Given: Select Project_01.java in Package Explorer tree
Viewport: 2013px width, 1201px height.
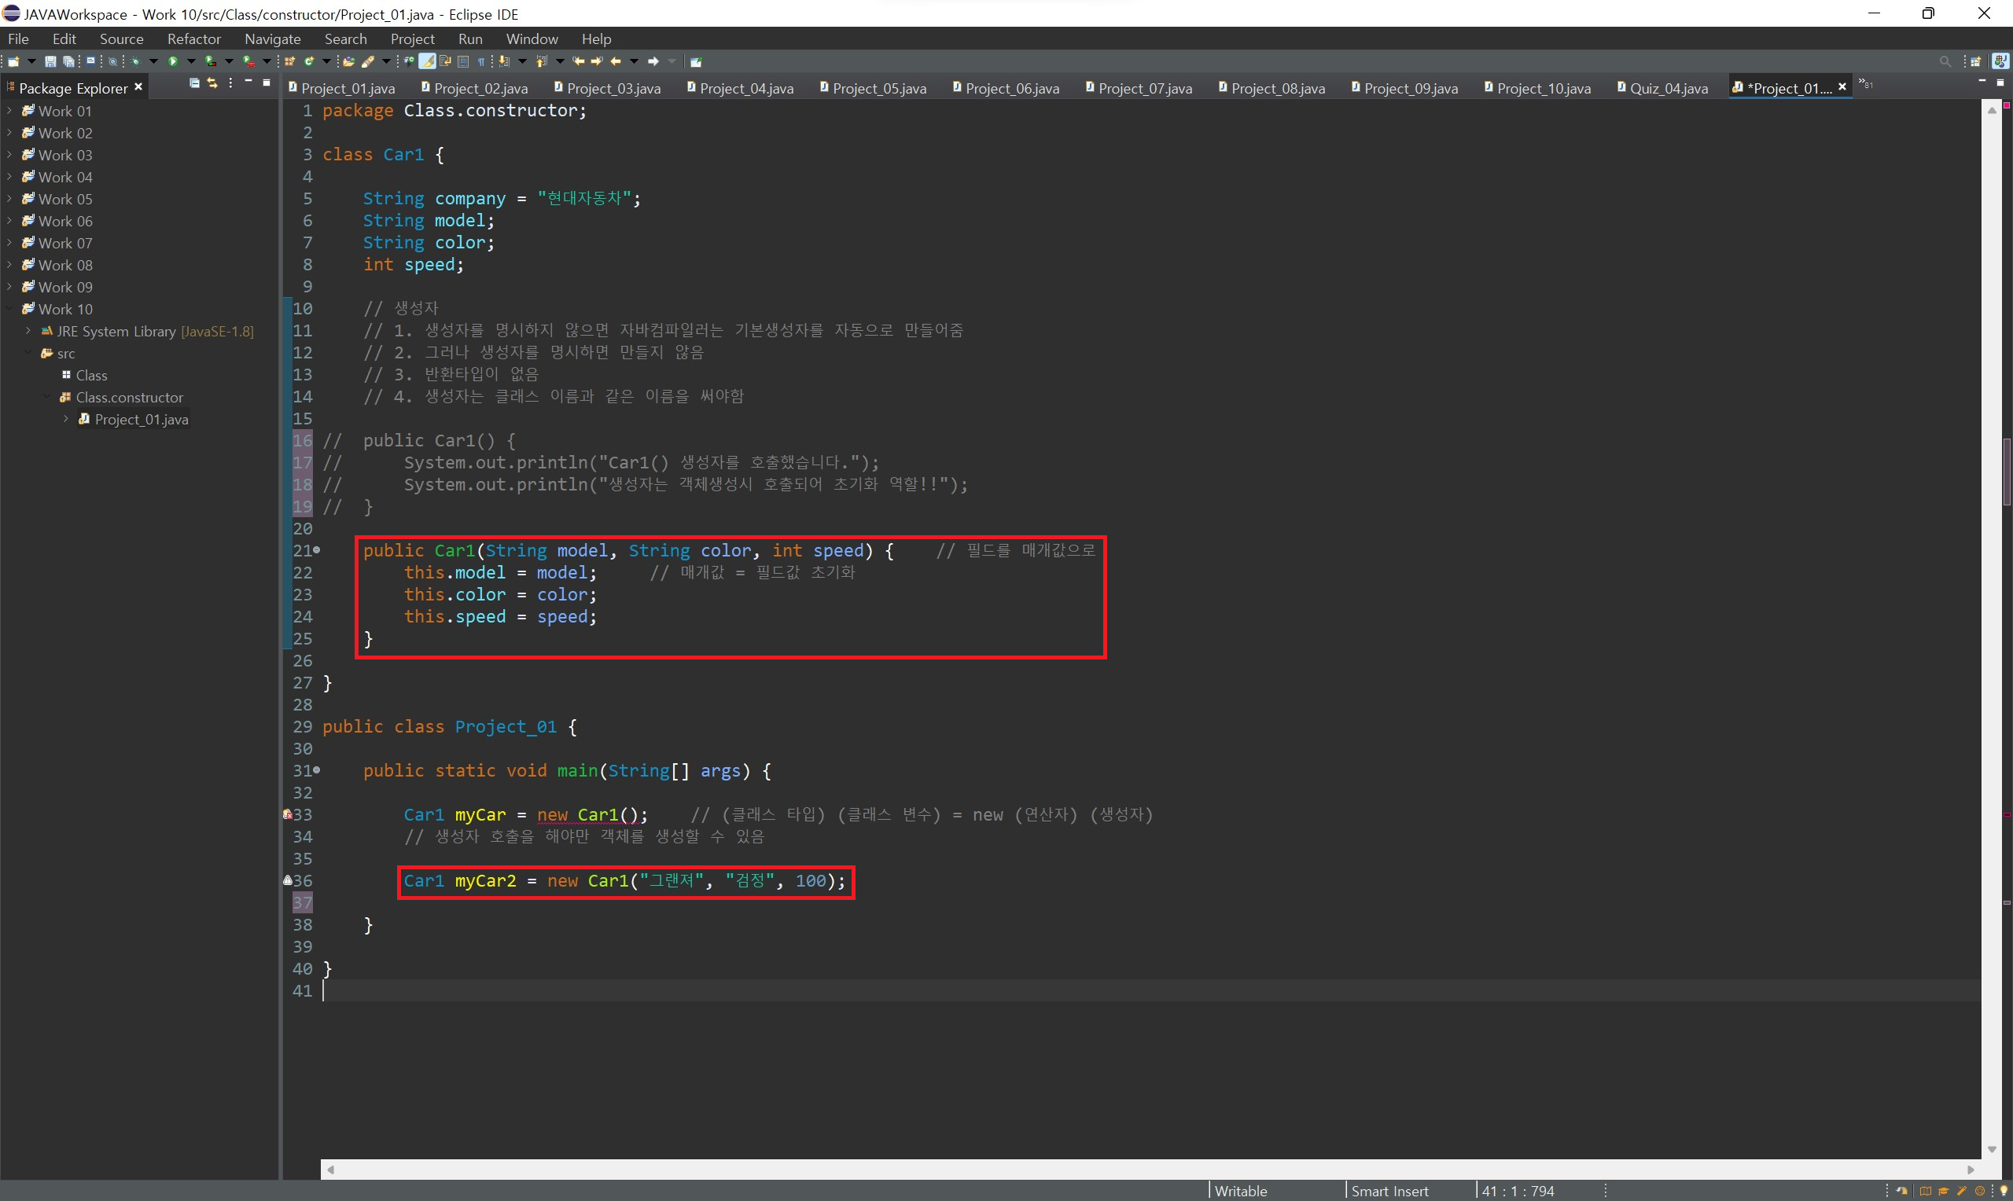Looking at the screenshot, I should pos(141,419).
